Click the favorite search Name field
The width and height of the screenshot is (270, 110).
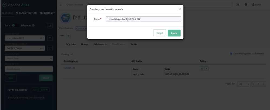(x=143, y=19)
